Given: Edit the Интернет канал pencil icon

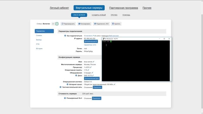Looking at the screenshot, I should point(115,85).
